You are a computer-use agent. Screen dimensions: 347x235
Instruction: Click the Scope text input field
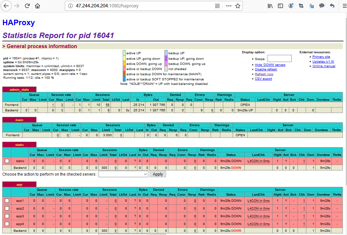pyautogui.click(x=279, y=58)
